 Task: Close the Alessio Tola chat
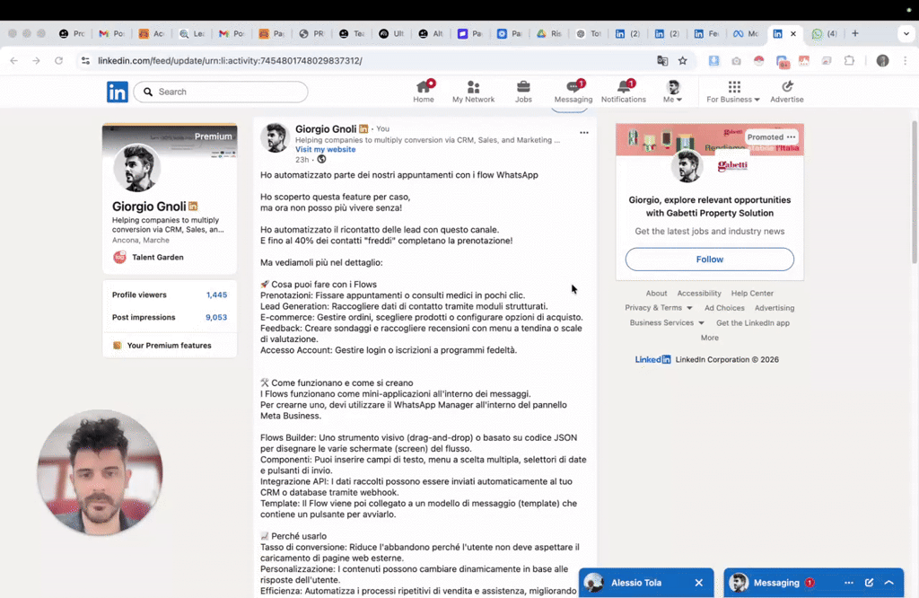click(x=698, y=583)
